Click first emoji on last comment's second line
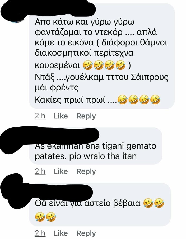Screen dimensions: 186x239 pyautogui.click(x=40, y=217)
